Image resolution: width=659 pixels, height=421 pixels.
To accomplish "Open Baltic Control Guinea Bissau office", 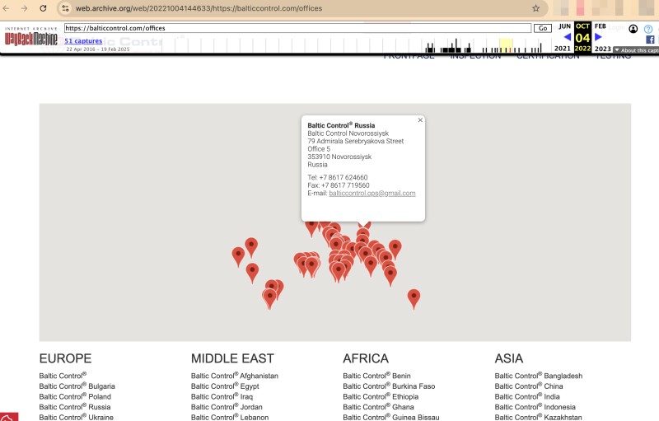I will point(390,417).
